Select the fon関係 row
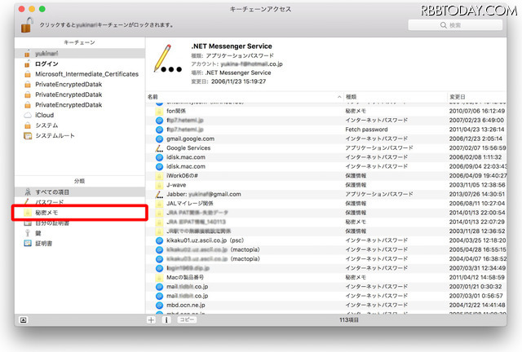The image size is (522, 352). (326, 111)
